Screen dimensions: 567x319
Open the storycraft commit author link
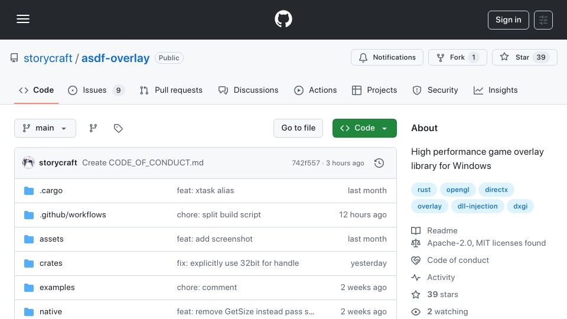click(58, 163)
